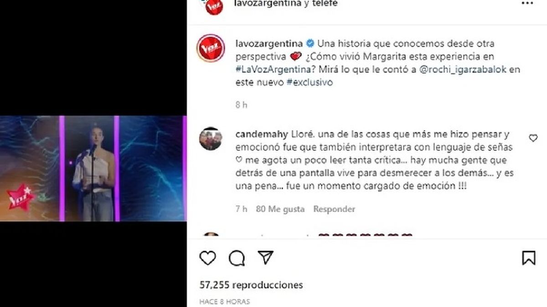The height and width of the screenshot is (307, 547).
Task: Open lavozargentina username in the caption
Action: click(269, 44)
